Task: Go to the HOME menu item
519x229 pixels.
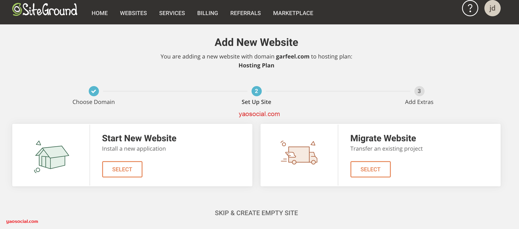Action: click(100, 13)
